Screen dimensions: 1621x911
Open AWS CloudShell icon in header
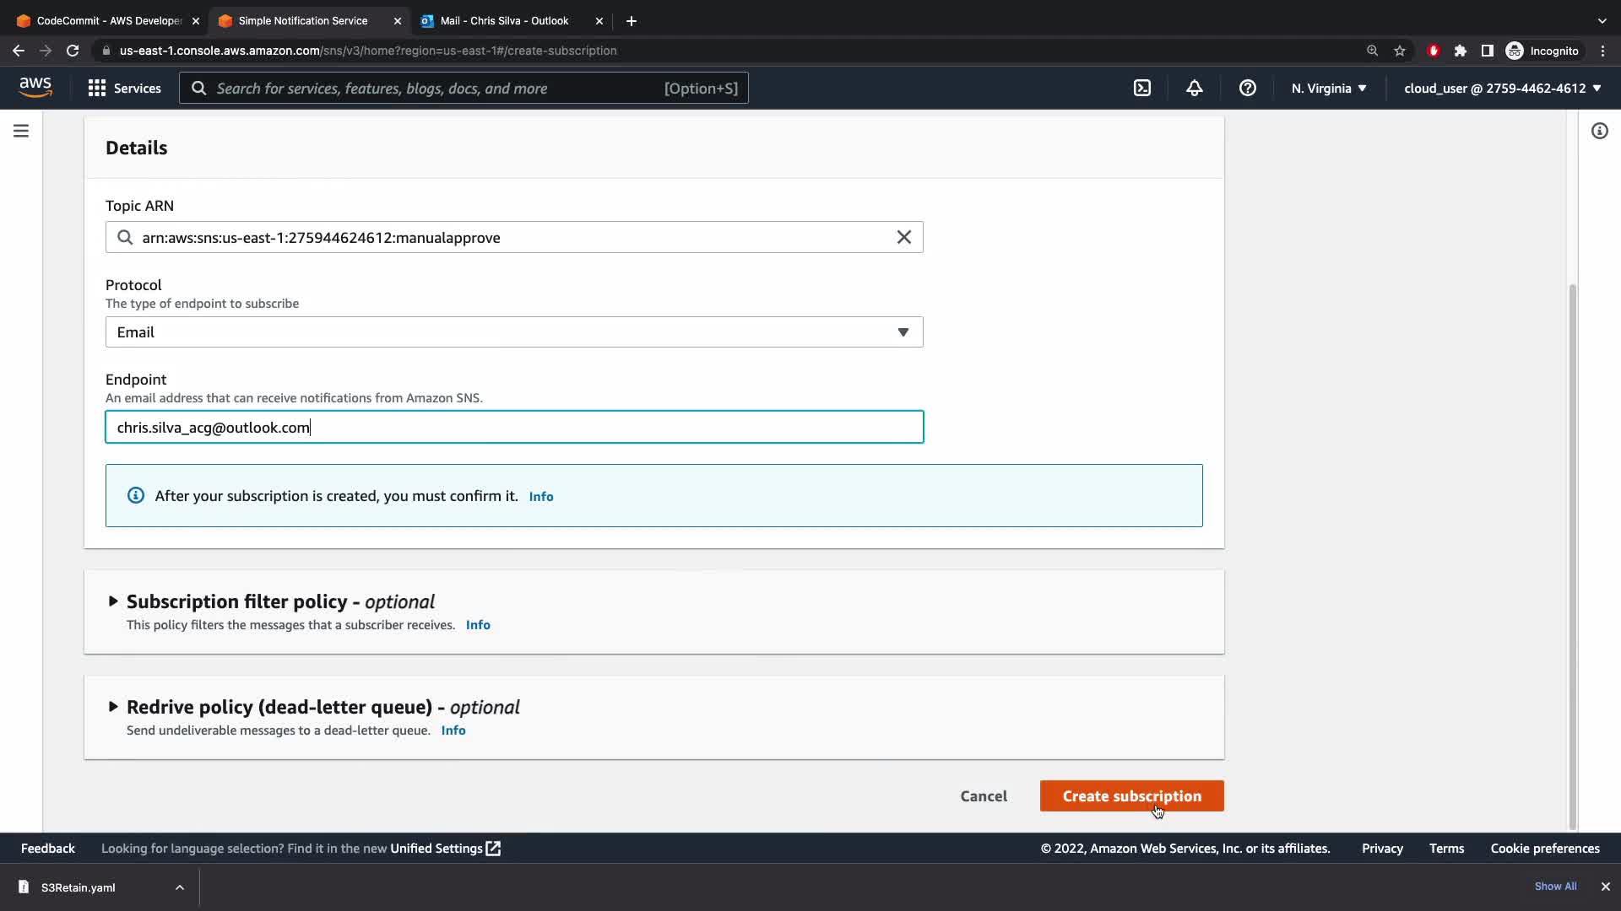1141,88
